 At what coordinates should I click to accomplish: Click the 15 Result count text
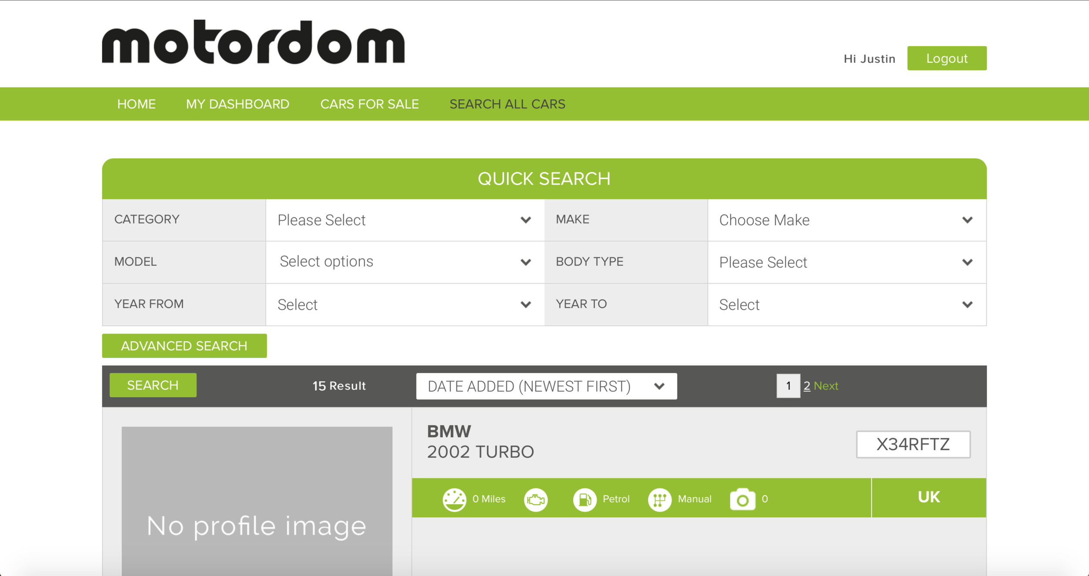point(339,386)
